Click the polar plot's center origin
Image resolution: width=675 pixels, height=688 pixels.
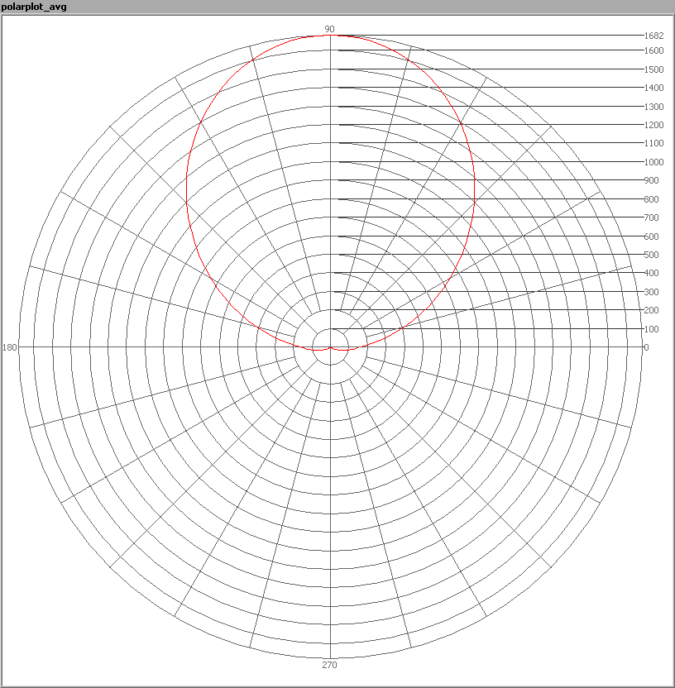point(331,347)
